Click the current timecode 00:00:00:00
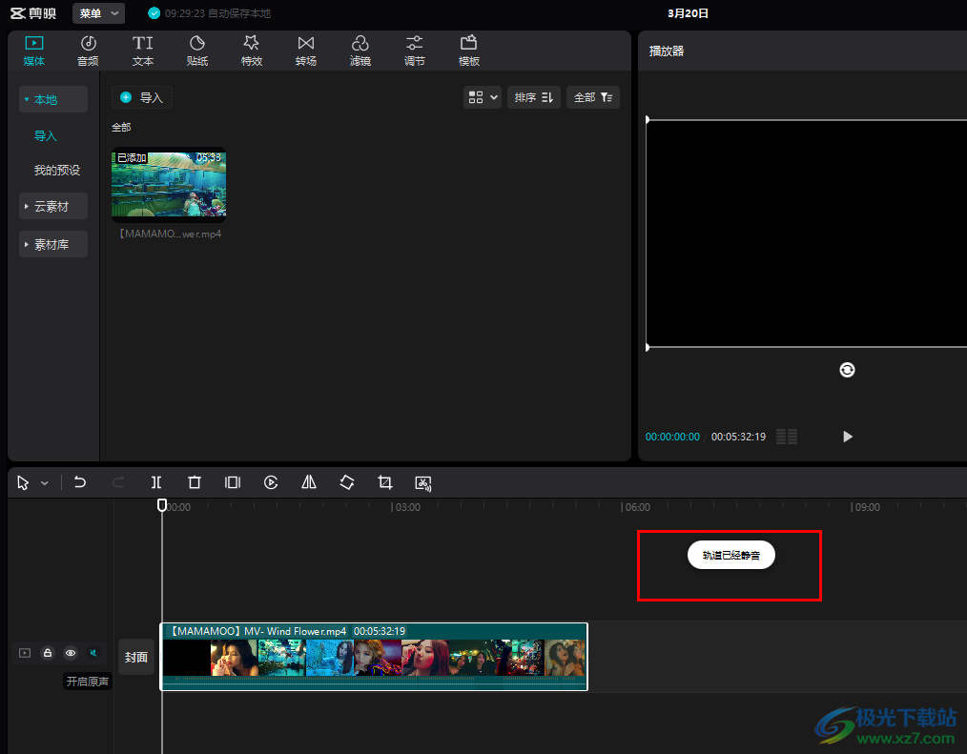 [x=672, y=437]
